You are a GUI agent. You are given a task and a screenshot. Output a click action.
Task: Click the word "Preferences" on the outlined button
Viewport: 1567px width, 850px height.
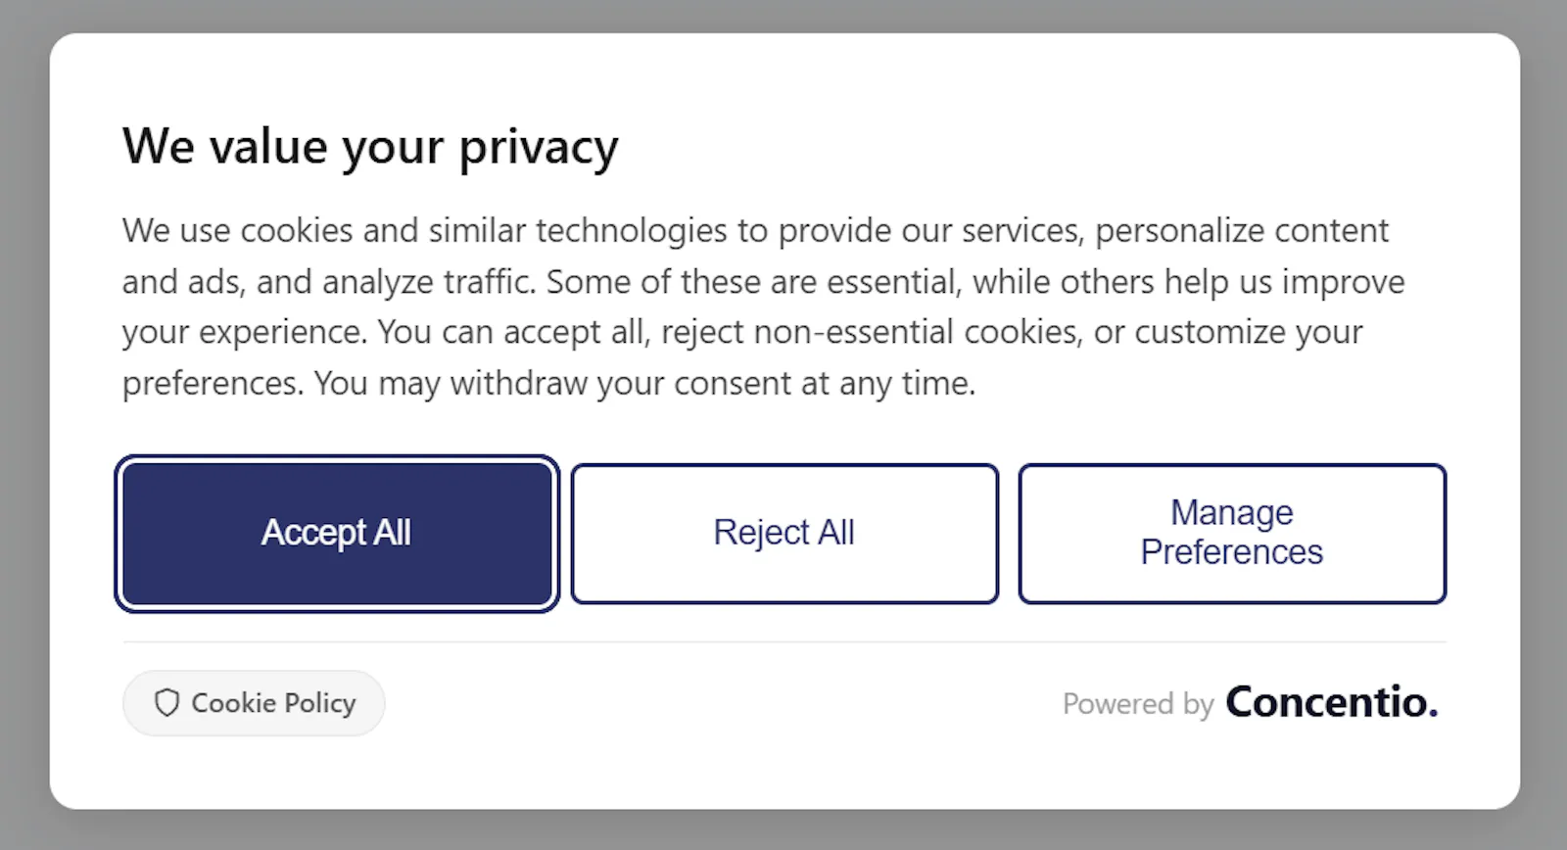(x=1232, y=552)
